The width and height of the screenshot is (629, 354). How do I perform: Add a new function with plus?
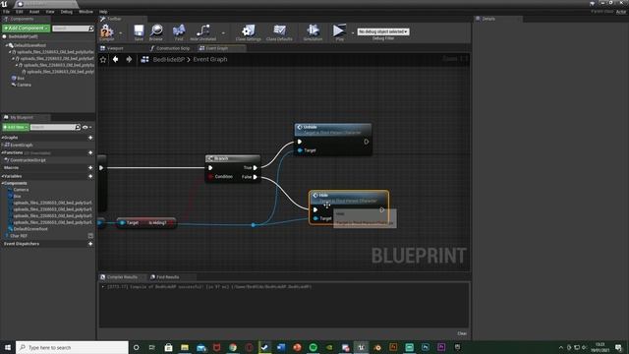tap(90, 153)
